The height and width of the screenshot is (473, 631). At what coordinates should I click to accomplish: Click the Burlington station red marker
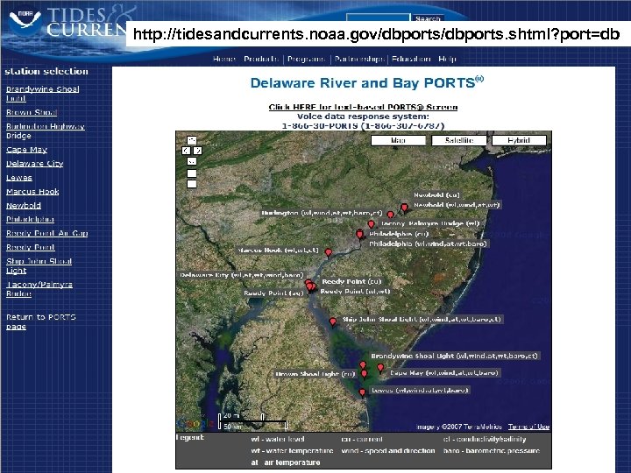[390, 215]
